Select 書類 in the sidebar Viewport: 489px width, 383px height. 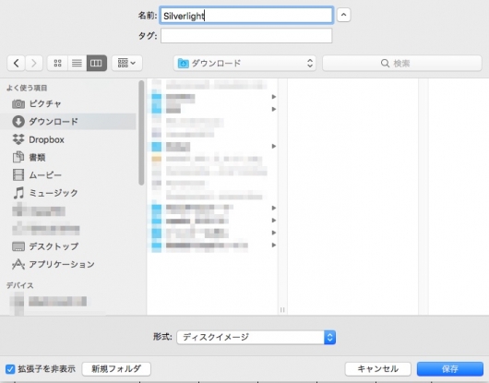[68, 157]
